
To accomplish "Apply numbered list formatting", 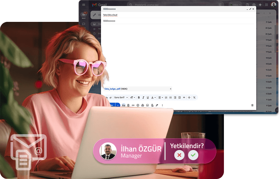I will (x=166, y=98).
